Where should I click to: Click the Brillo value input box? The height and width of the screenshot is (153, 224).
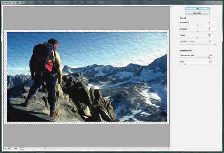211,61
